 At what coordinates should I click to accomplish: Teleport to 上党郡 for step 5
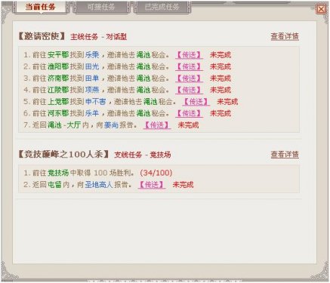(x=196, y=102)
